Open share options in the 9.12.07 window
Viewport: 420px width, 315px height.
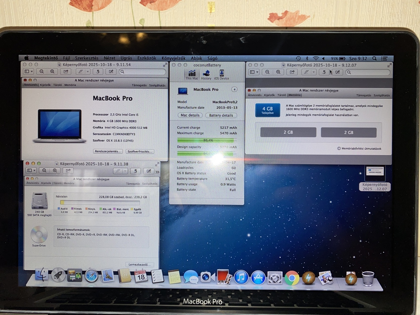click(292, 72)
